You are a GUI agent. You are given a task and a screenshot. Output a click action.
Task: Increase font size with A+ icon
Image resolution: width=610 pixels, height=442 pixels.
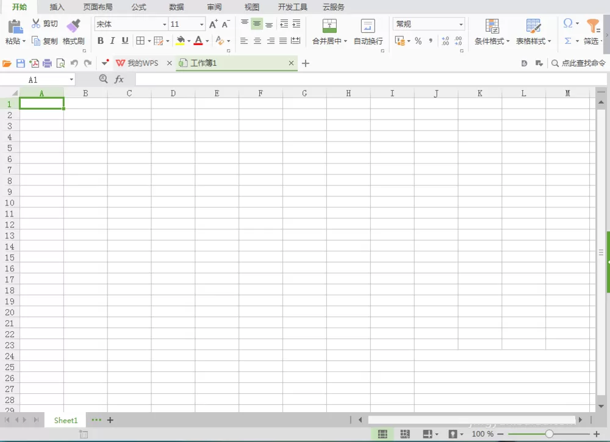tap(213, 24)
